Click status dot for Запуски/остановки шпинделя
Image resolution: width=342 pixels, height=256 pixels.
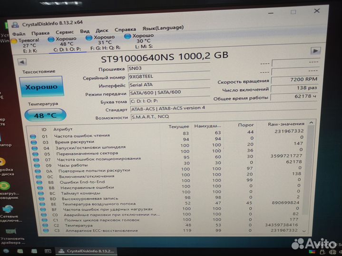pos(35,148)
